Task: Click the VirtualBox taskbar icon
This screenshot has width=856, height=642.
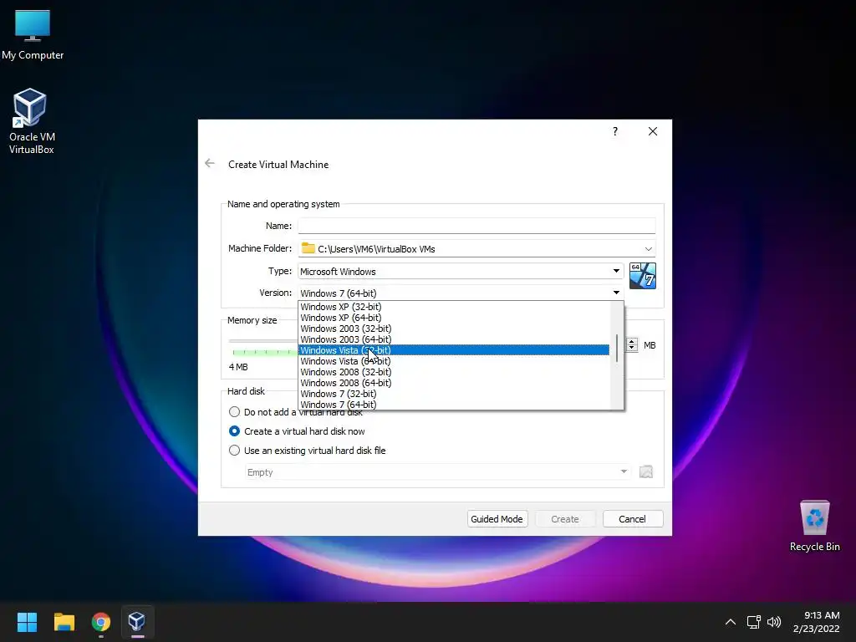Action: (137, 622)
